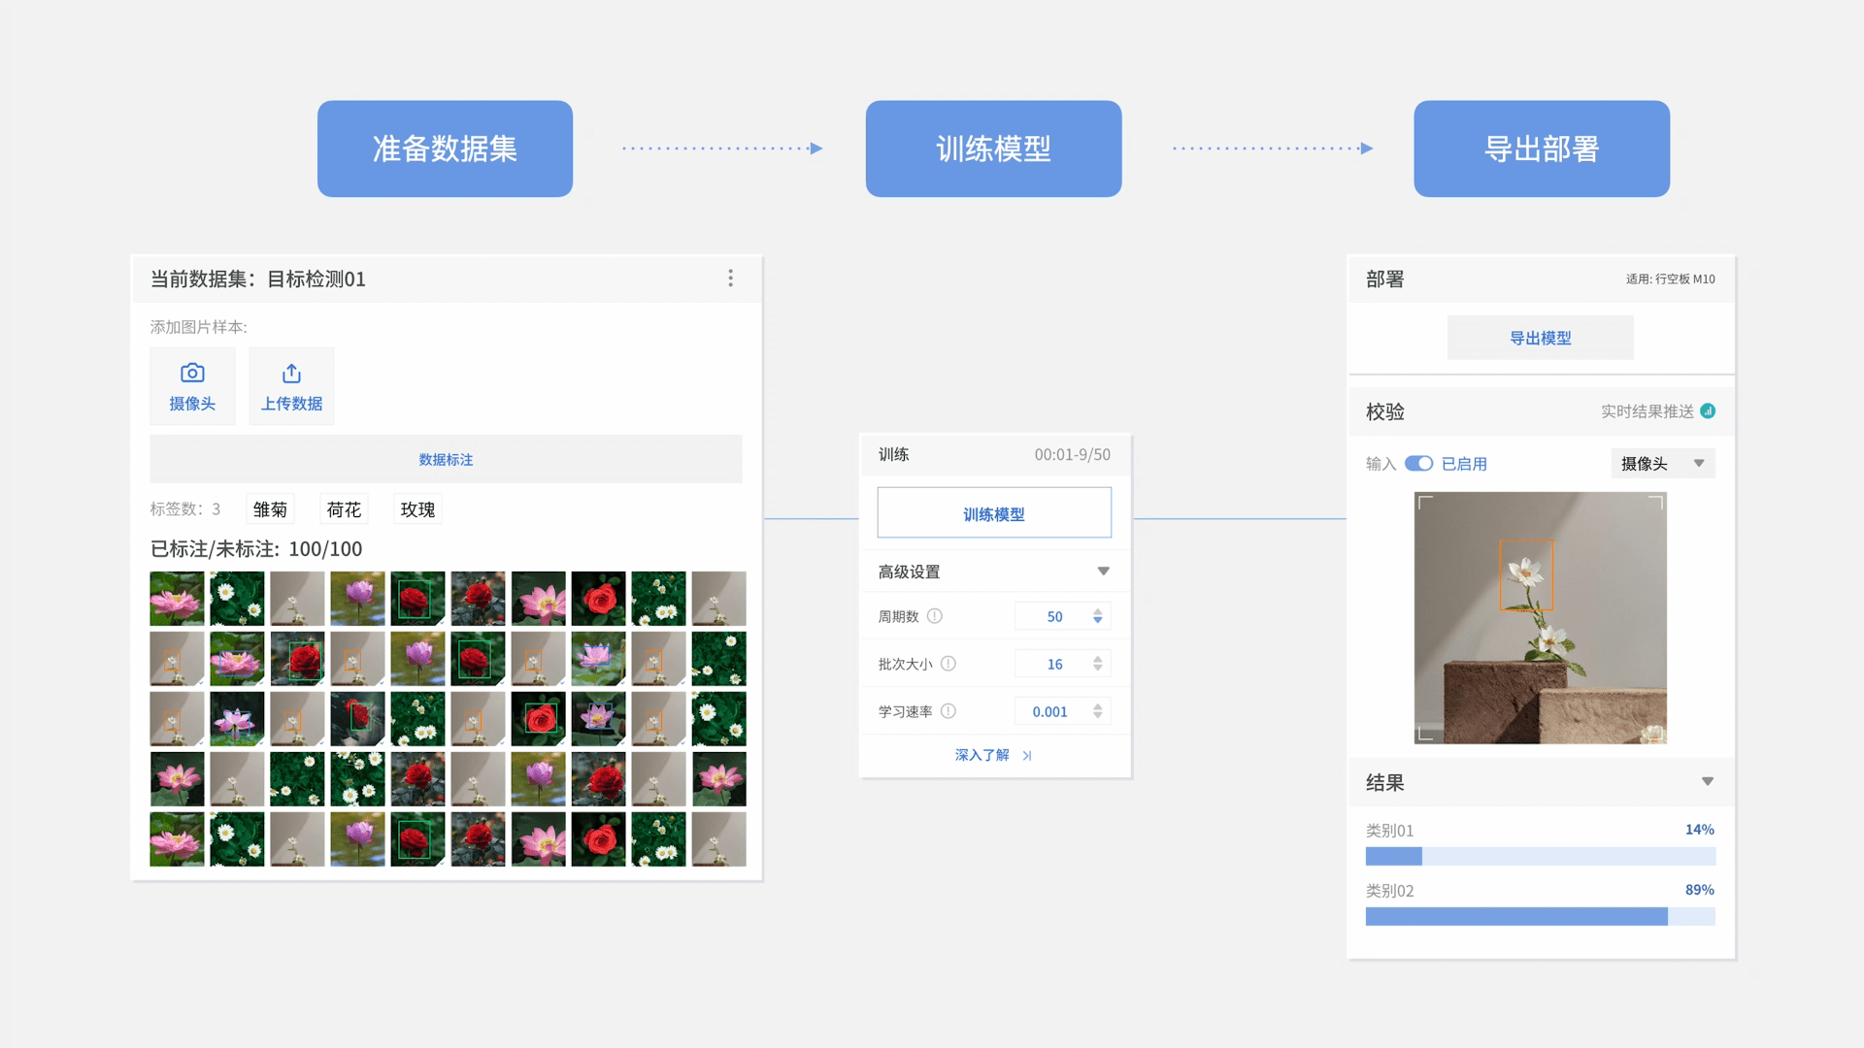Open the dataset three-dot menu
Image resolution: width=1864 pixels, height=1048 pixels.
click(x=730, y=278)
